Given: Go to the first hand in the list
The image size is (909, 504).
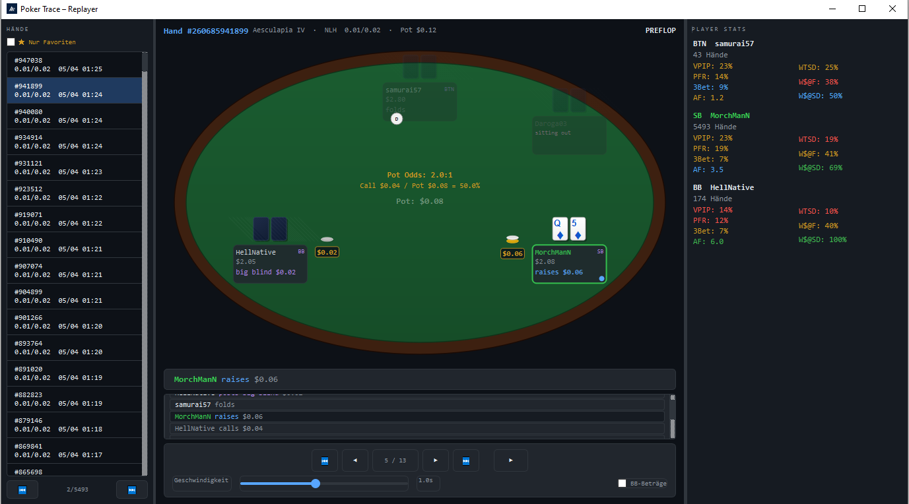Looking at the screenshot, I should coord(22,489).
